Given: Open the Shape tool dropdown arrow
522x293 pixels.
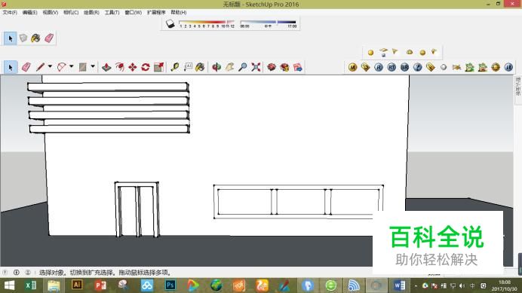Looking at the screenshot, I should (93, 66).
